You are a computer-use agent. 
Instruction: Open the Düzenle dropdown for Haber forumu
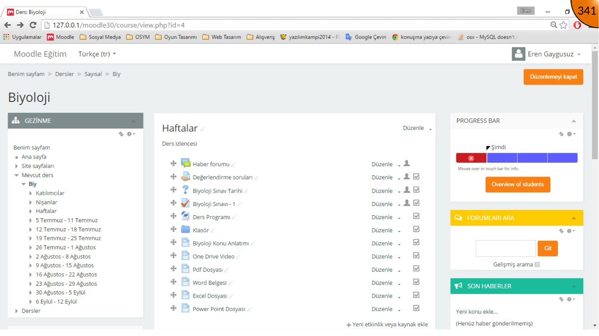[x=386, y=164]
